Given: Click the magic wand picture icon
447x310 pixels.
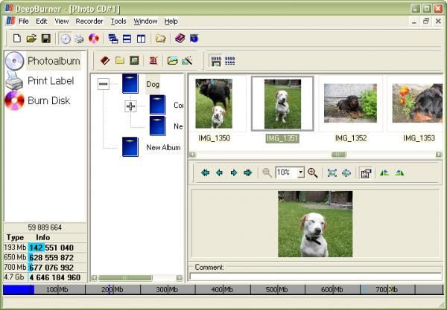Looking at the screenshot, I should click(x=187, y=60).
